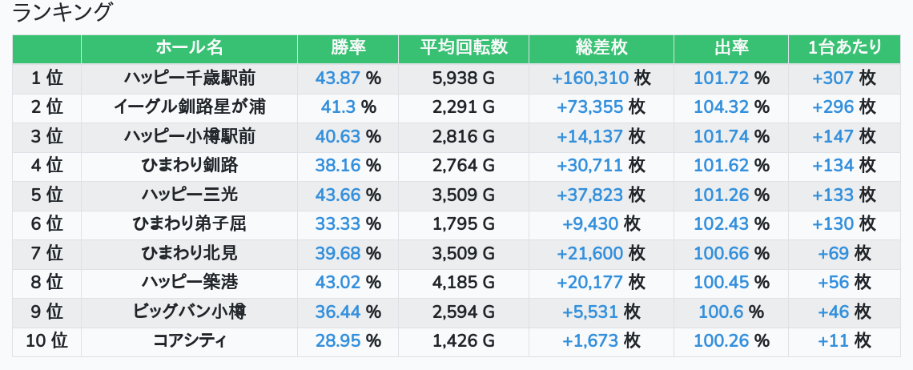The height and width of the screenshot is (370, 913).
Task: Open イーグル釧路星が浦 hall entry
Action: click(189, 107)
